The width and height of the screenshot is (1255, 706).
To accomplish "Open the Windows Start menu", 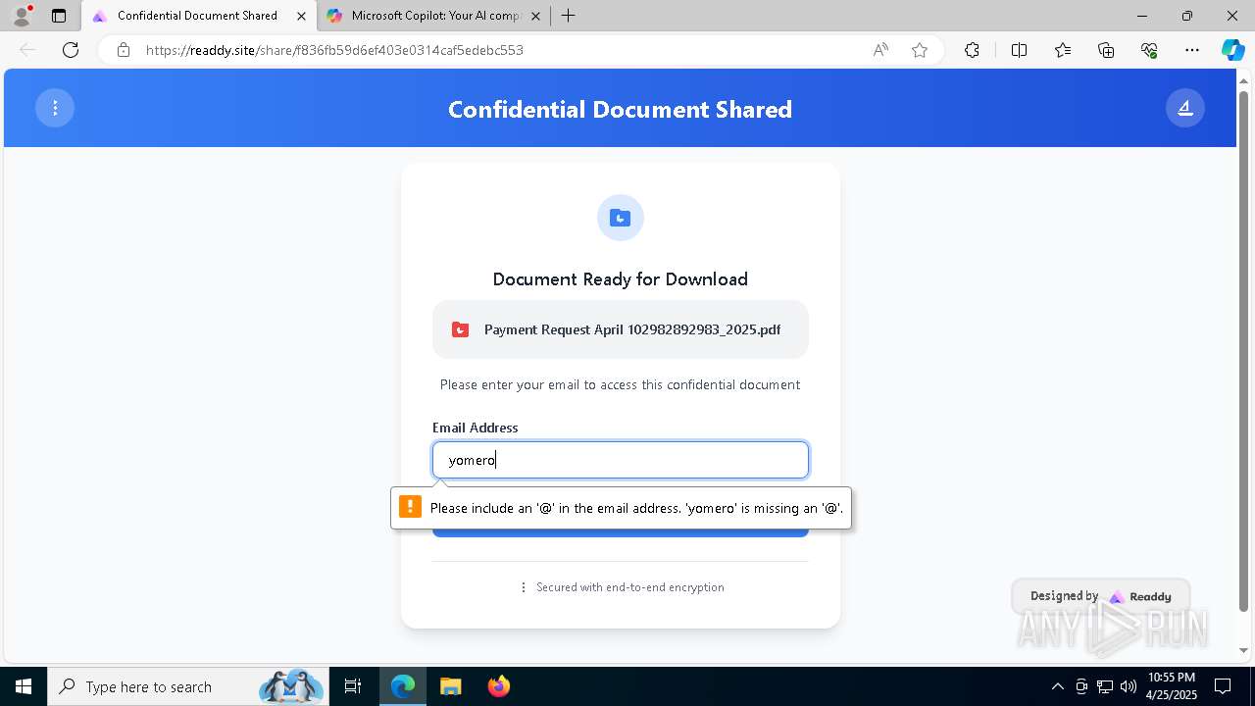I will tap(24, 686).
